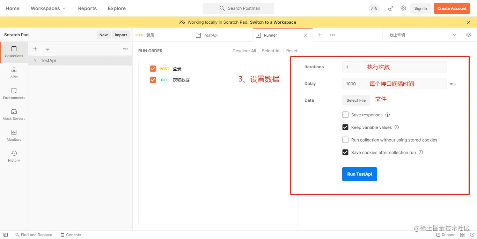Click the Switch to a Workspace link
This screenshot has height=239, width=477.
coord(273,22)
